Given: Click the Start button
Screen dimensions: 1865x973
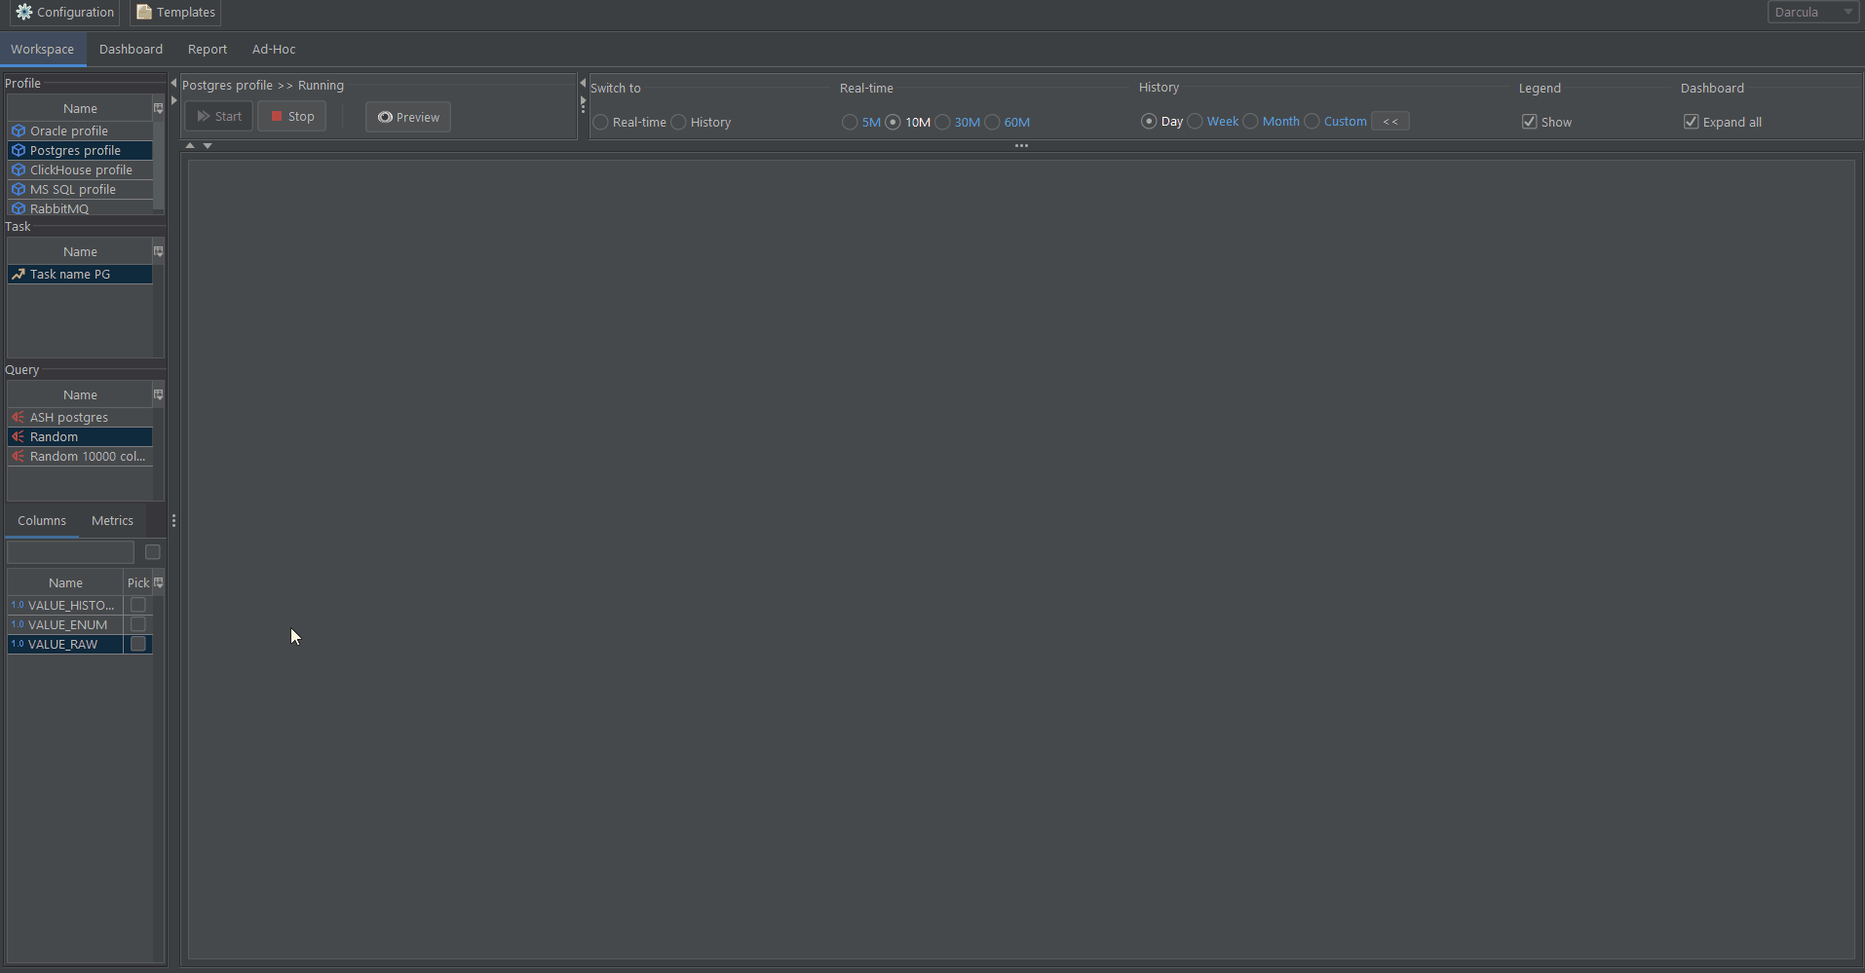Looking at the screenshot, I should coord(219,116).
